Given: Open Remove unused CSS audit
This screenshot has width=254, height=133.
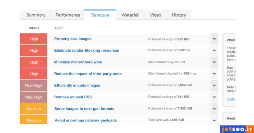Looking at the screenshot, I should [73, 97].
